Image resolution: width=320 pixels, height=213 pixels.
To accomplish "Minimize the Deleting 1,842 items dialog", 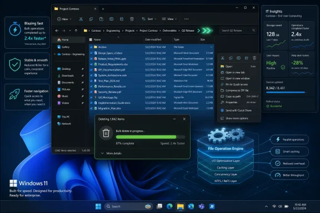I will tap(174, 119).
